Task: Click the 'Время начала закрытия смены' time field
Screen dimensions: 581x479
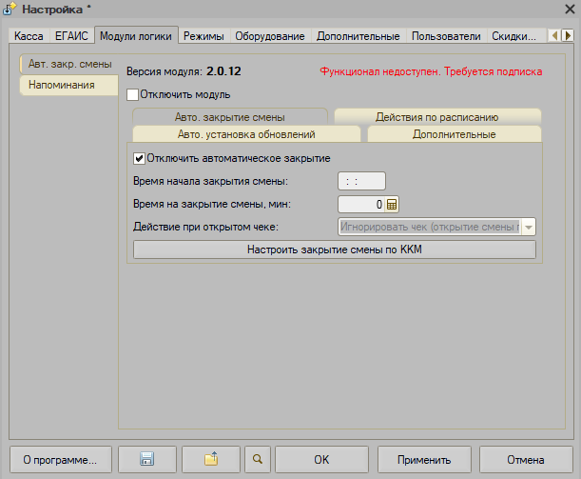Action: pos(361,181)
